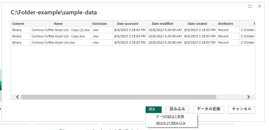Close the folder preview dialog
The height and width of the screenshot is (130, 269).
tap(259, 6)
